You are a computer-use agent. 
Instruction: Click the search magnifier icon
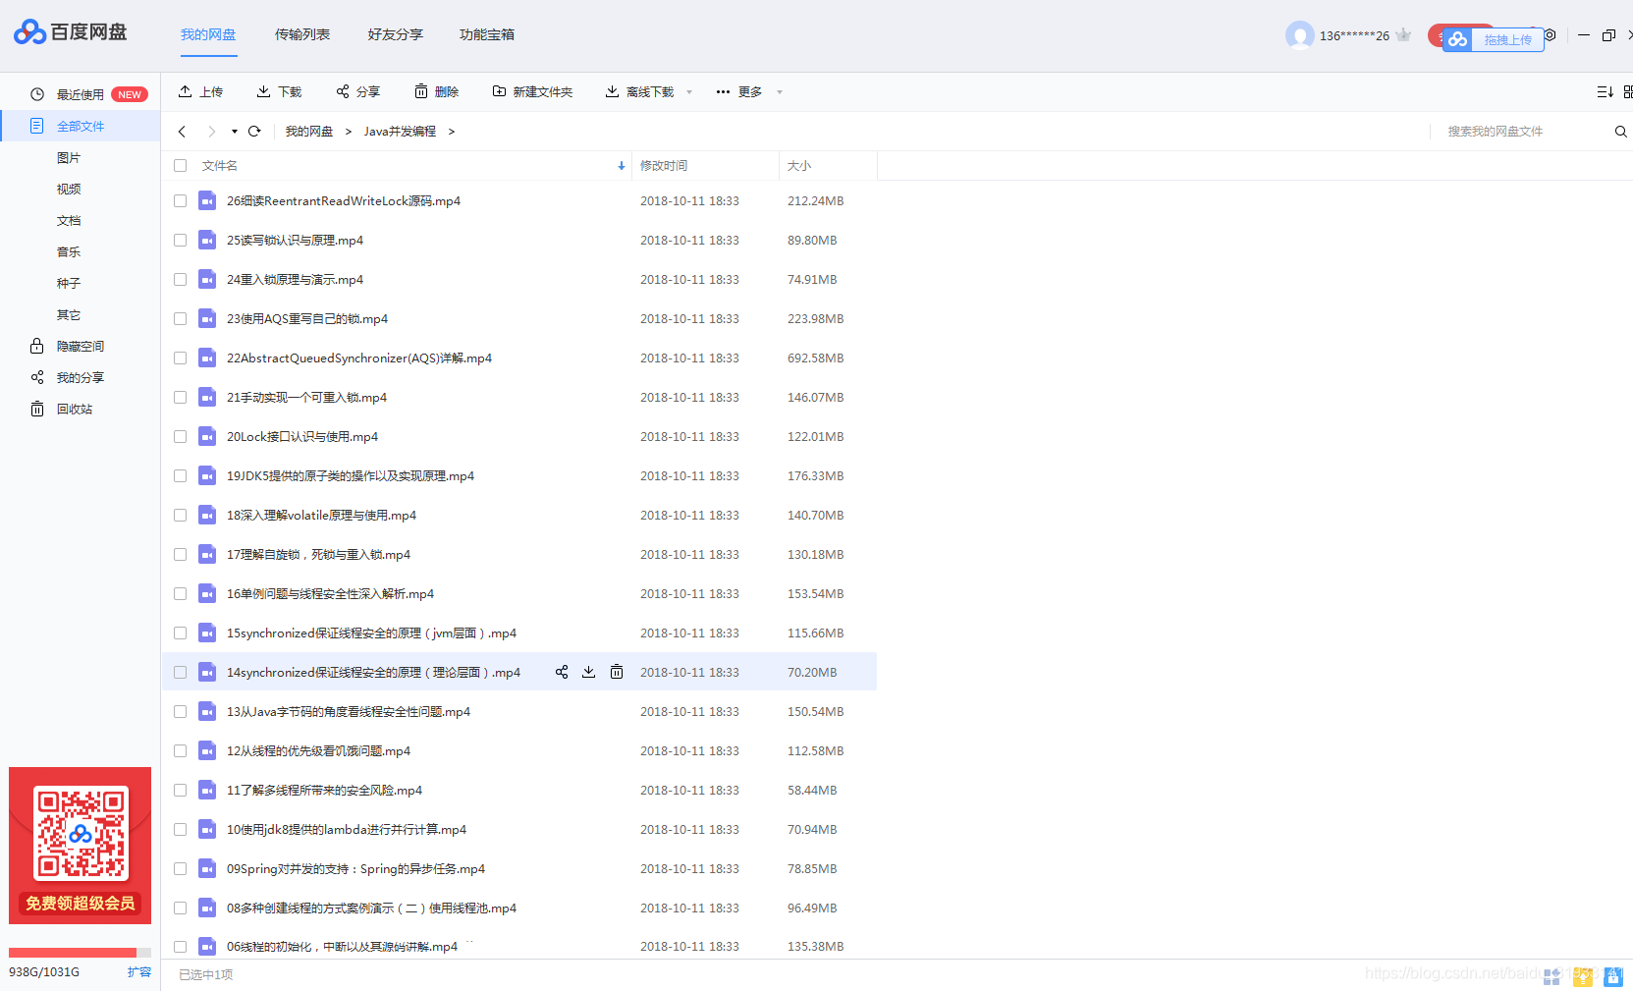[x=1620, y=132]
